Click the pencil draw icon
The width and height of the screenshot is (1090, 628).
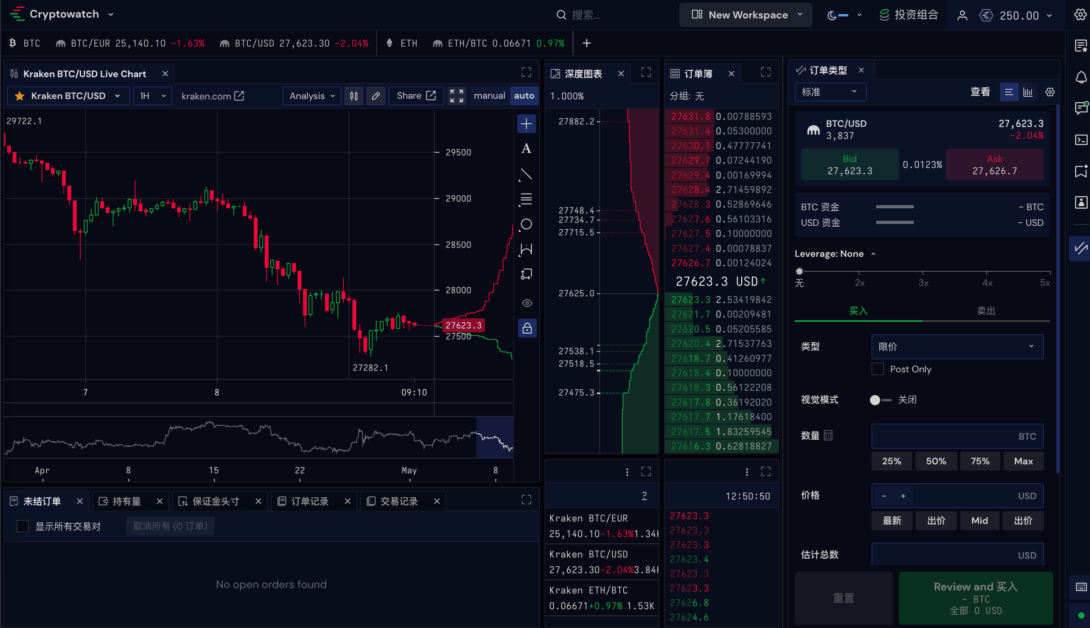[376, 96]
